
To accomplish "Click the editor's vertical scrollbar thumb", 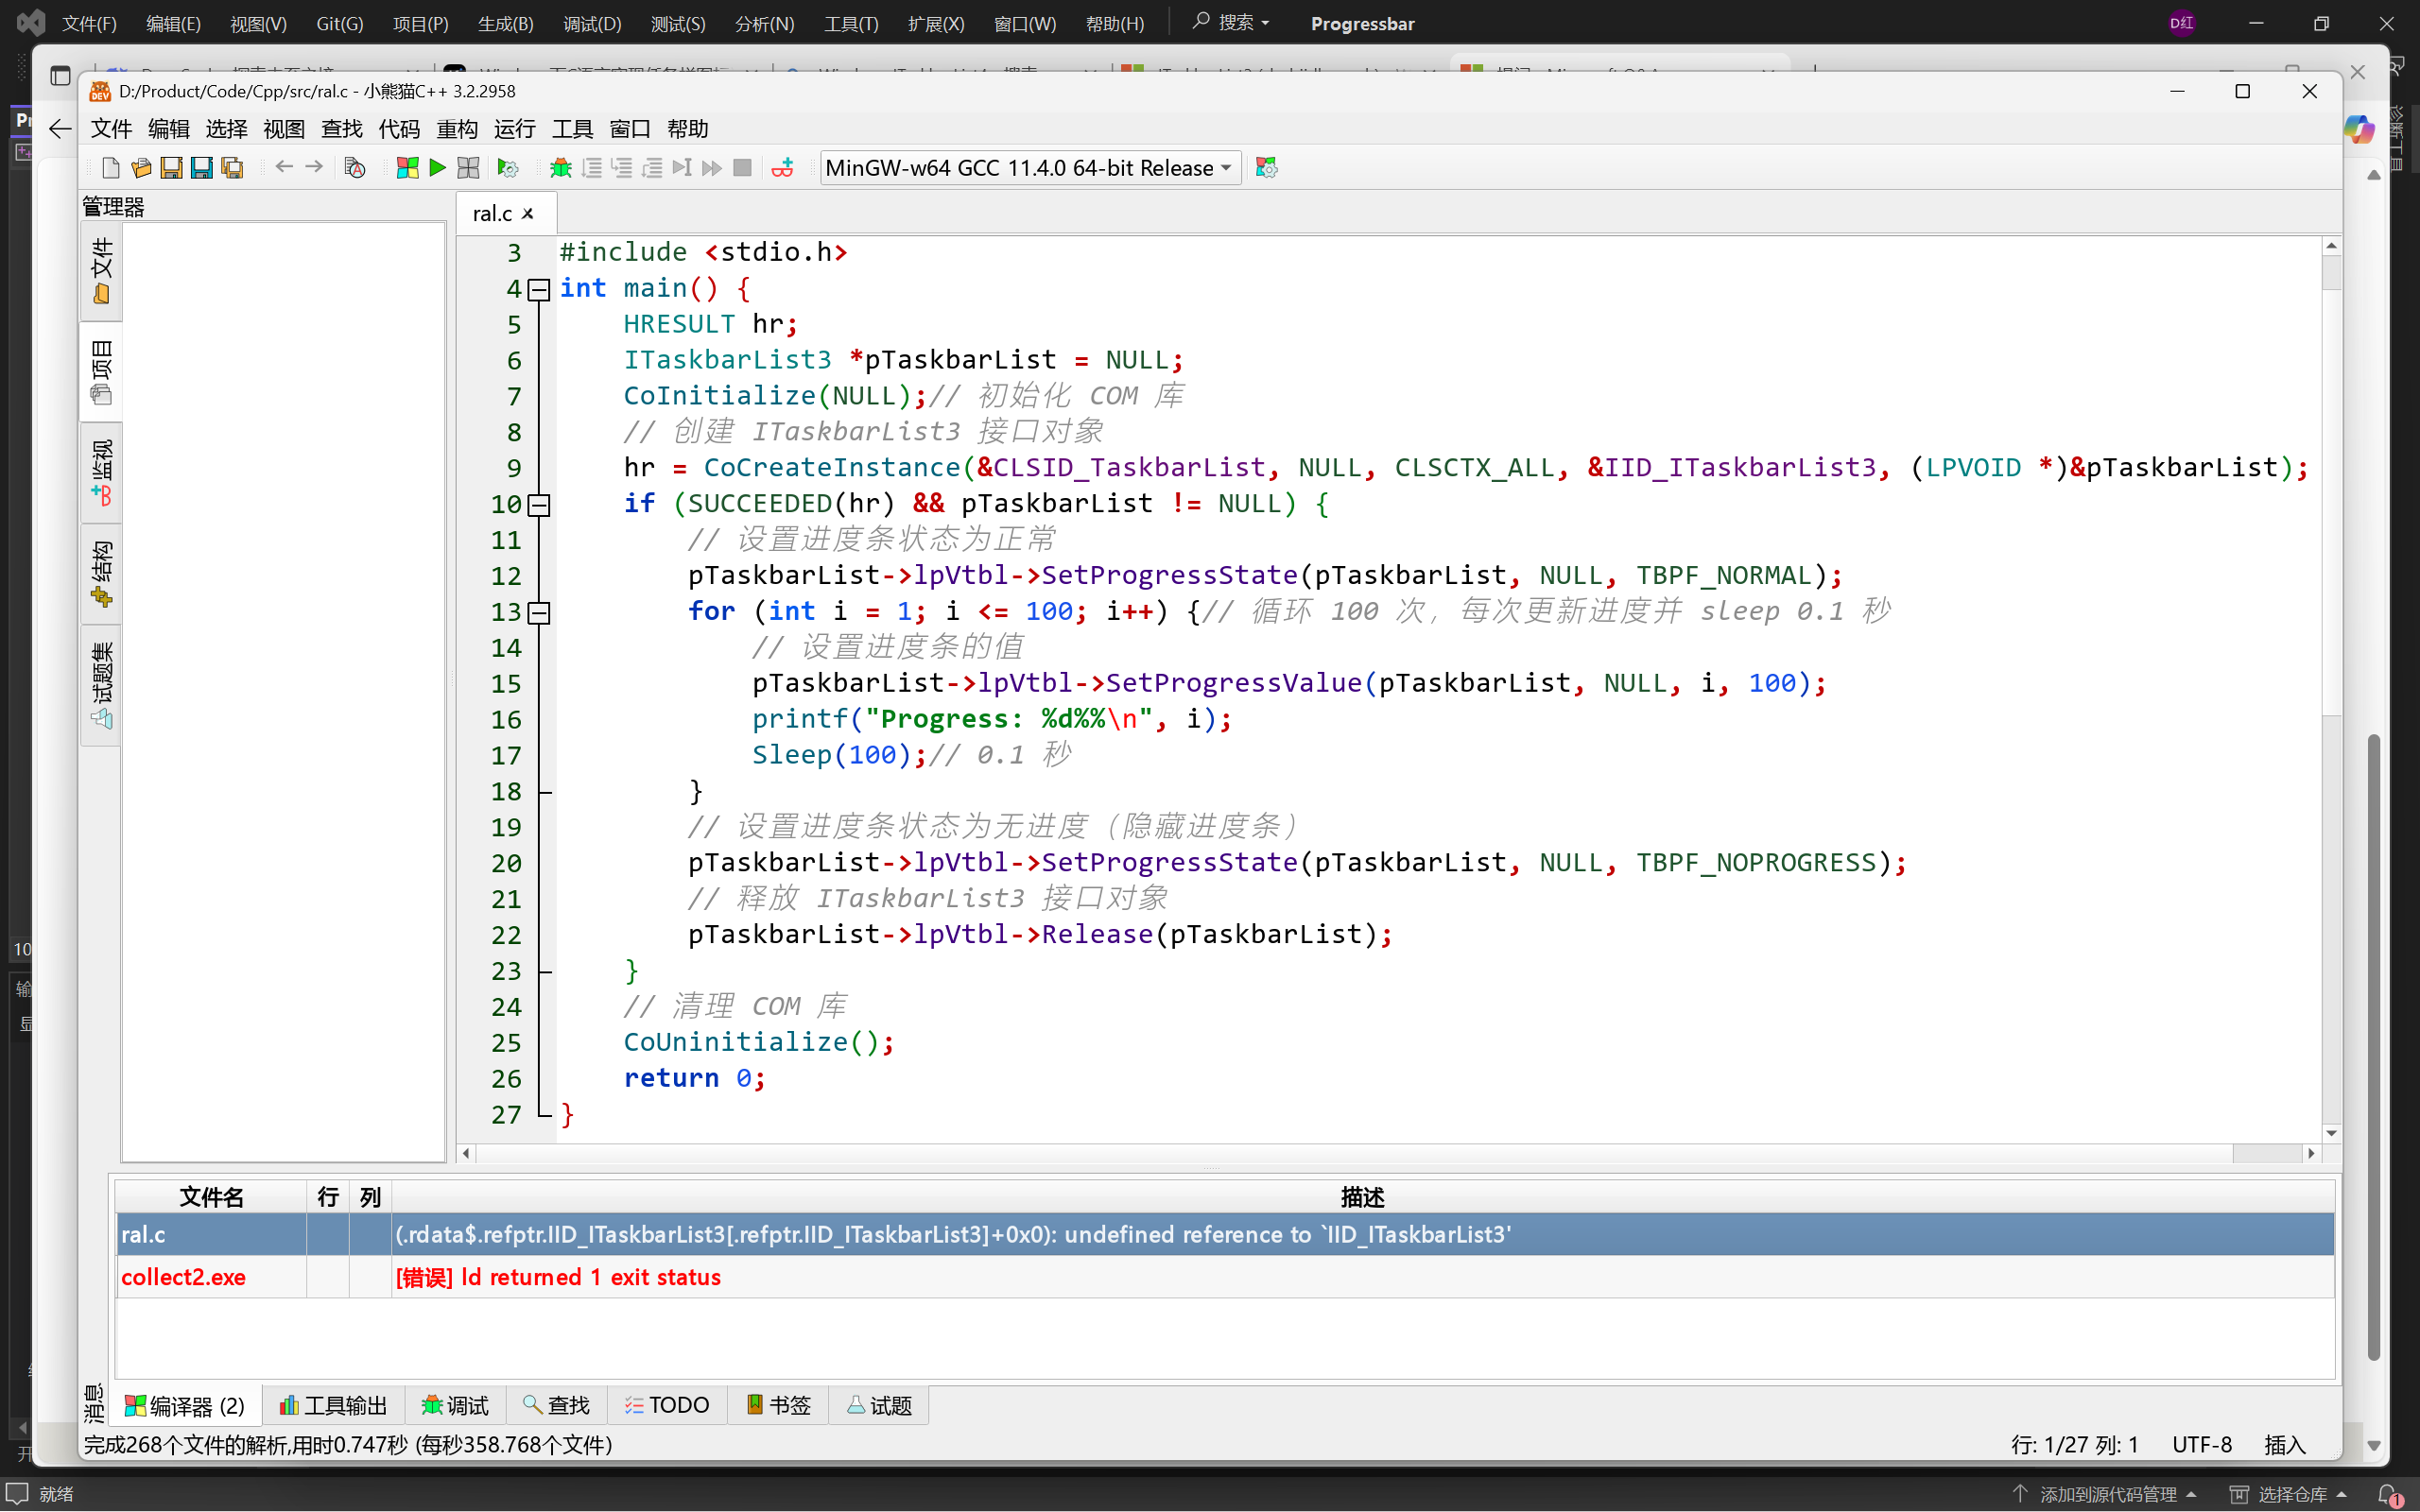I will (x=2331, y=272).
